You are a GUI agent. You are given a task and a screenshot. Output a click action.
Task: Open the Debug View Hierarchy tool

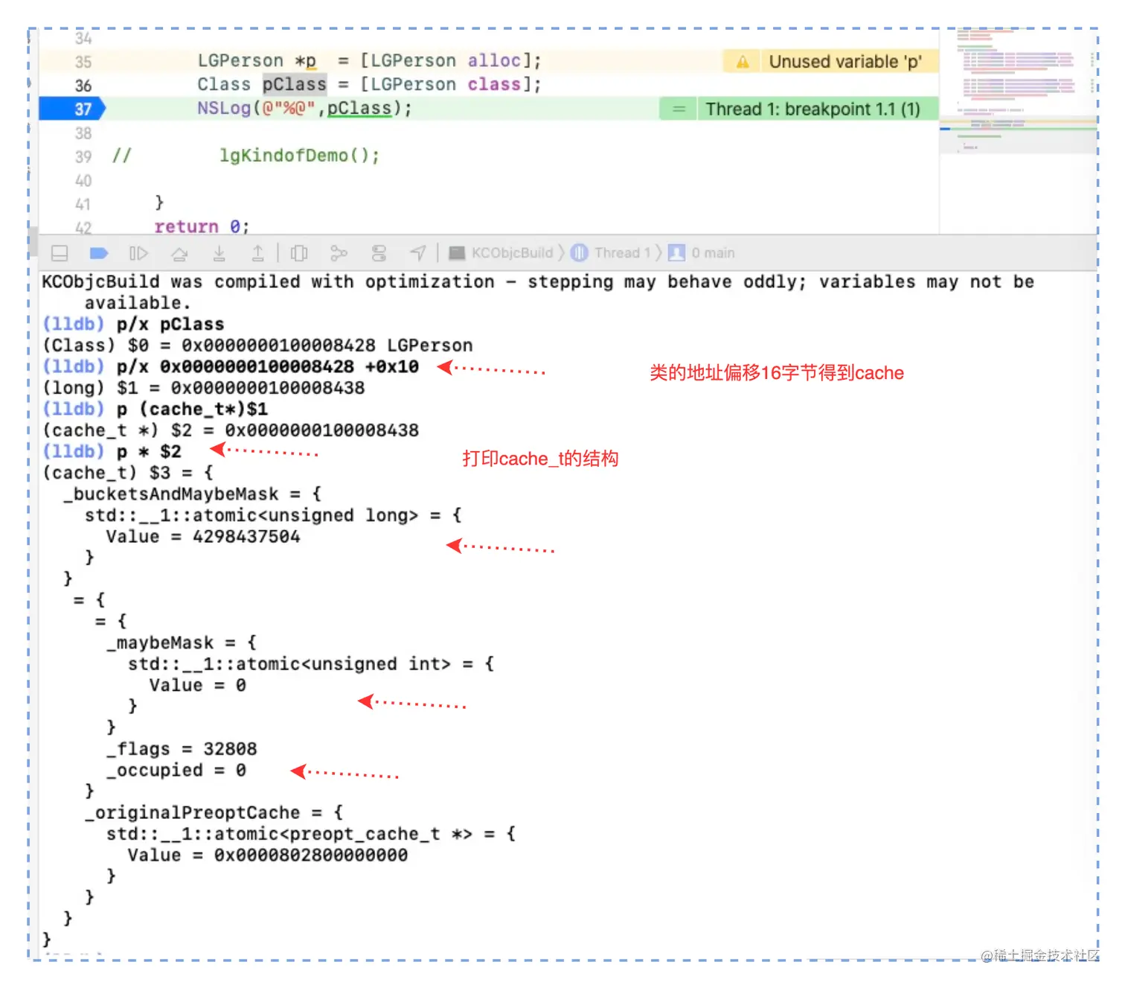point(299,253)
